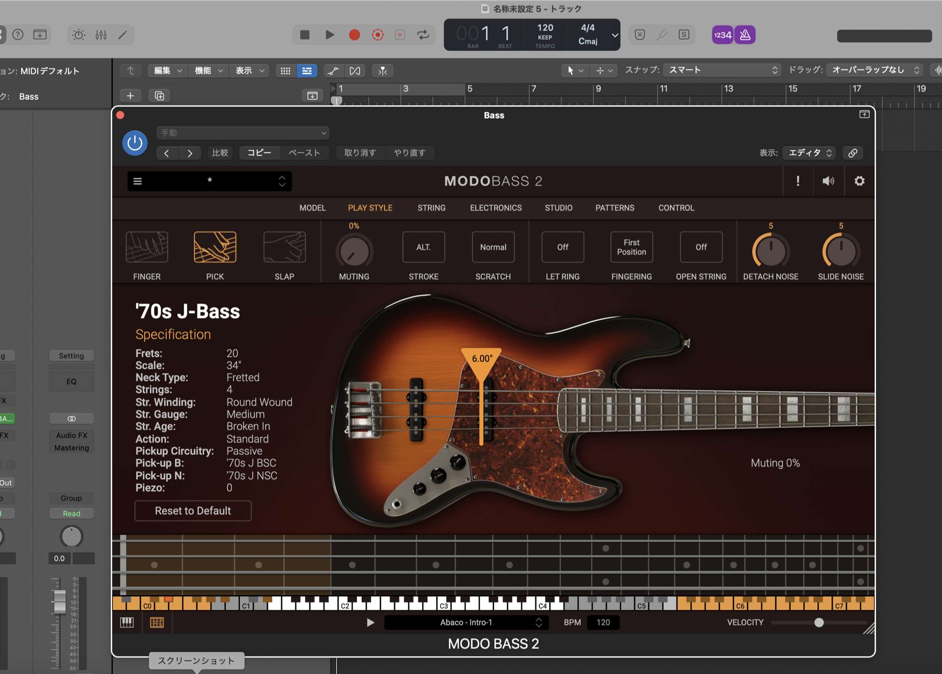Open the 機能 menu dropdown
942x674 pixels.
tap(209, 71)
